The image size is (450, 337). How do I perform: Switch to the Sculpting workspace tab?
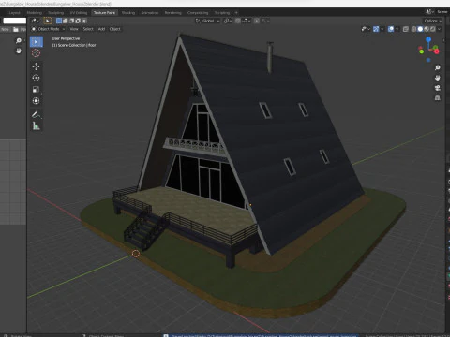coord(55,13)
